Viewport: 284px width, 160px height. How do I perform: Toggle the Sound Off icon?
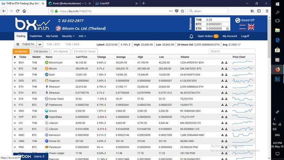click(238, 20)
